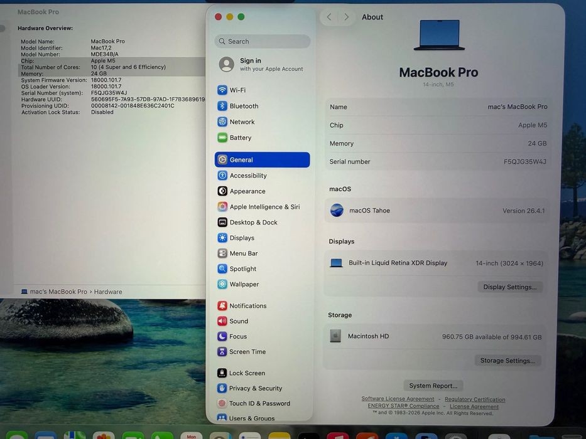Open the Focus moon icon
This screenshot has height=439, width=586.
[222, 336]
